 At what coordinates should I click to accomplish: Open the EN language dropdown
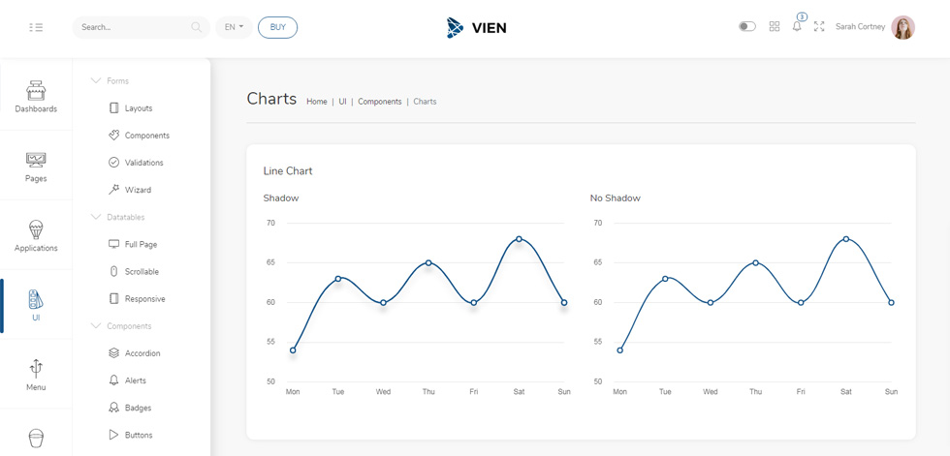coord(234,27)
